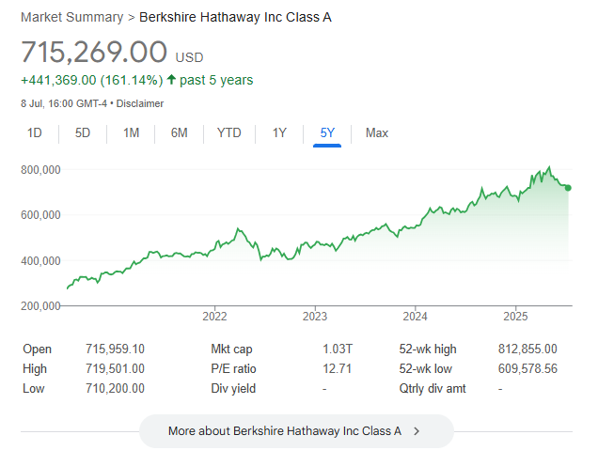Image resolution: width=598 pixels, height=466 pixels.
Task: Click the 600,000 y-axis label
Action: [40, 215]
